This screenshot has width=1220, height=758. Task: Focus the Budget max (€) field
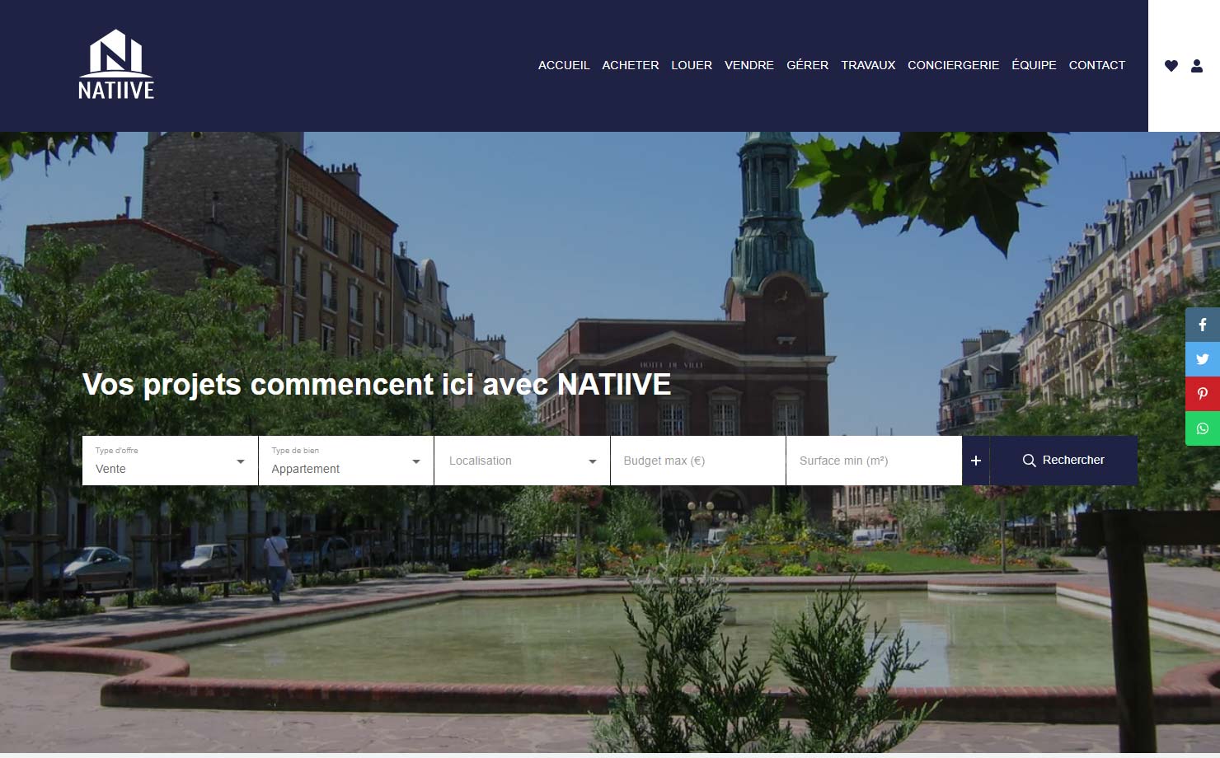pyautogui.click(x=698, y=461)
